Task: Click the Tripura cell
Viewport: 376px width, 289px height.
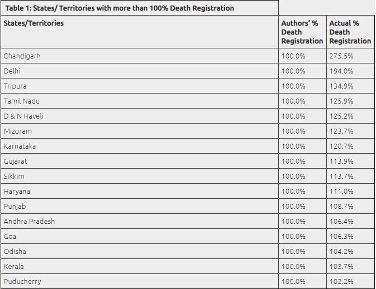Action: [15, 86]
